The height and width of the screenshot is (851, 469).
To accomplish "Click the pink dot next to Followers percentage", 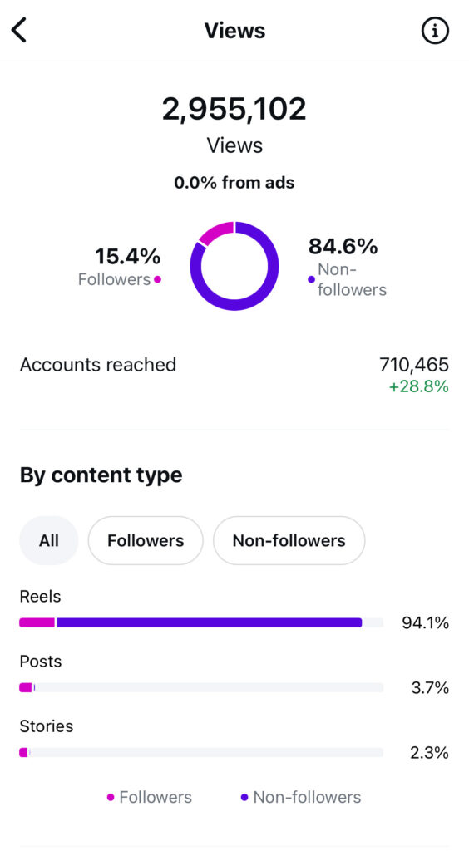I will (157, 279).
